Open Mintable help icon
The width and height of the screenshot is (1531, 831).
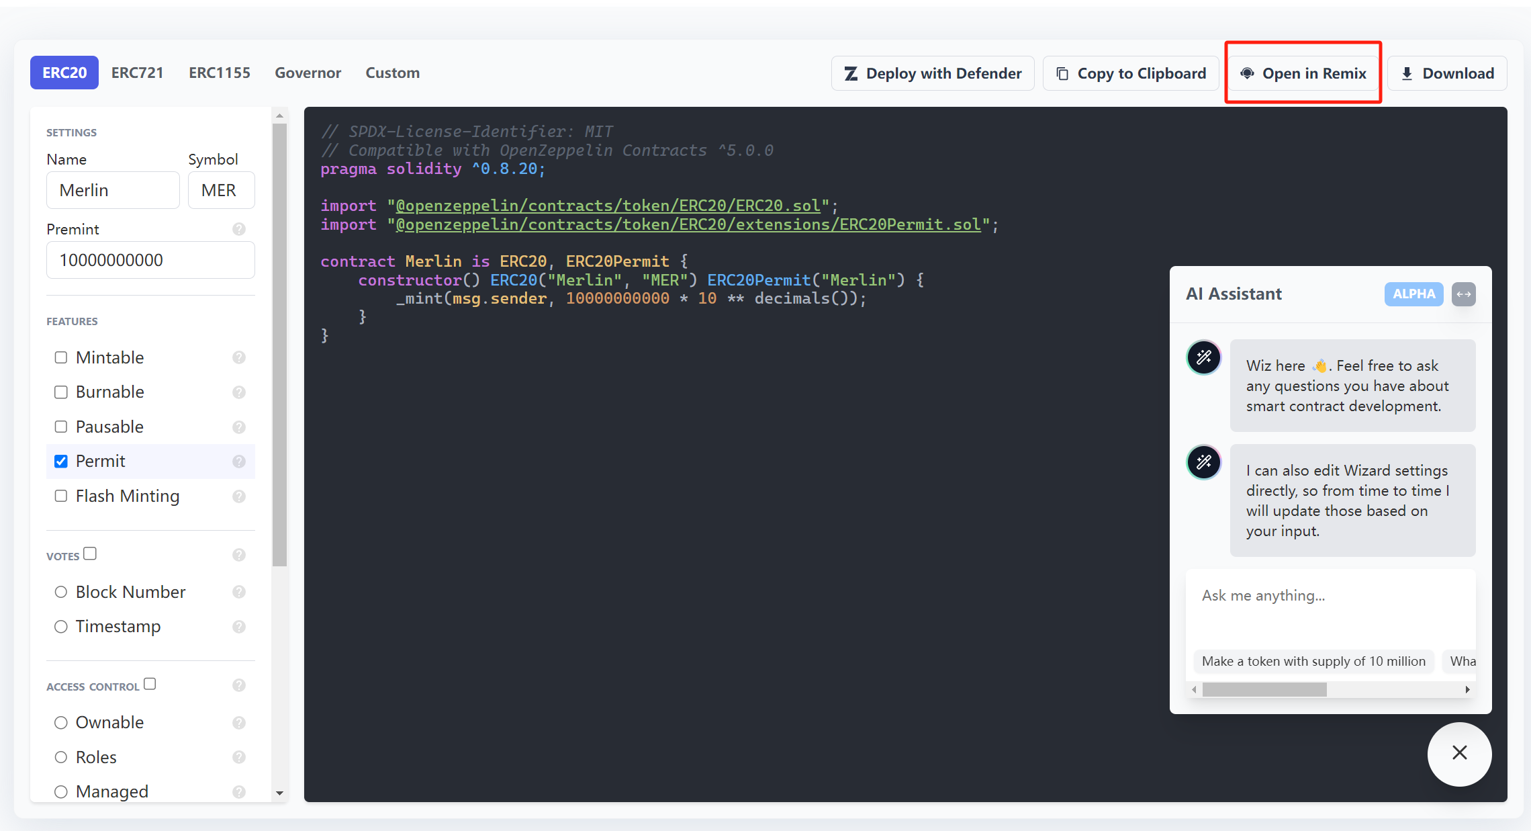[239, 357]
